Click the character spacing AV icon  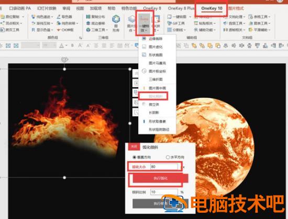click(127, 46)
